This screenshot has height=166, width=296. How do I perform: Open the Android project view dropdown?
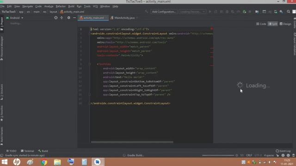coord(15,18)
